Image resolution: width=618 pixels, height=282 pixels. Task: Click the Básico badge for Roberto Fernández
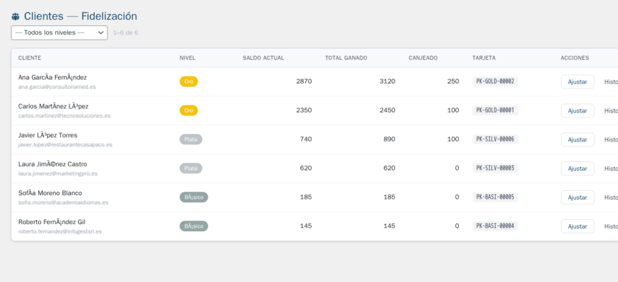194,226
